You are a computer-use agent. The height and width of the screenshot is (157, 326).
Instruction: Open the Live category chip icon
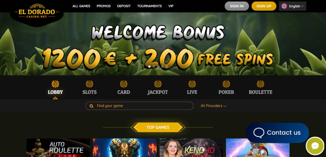192,84
